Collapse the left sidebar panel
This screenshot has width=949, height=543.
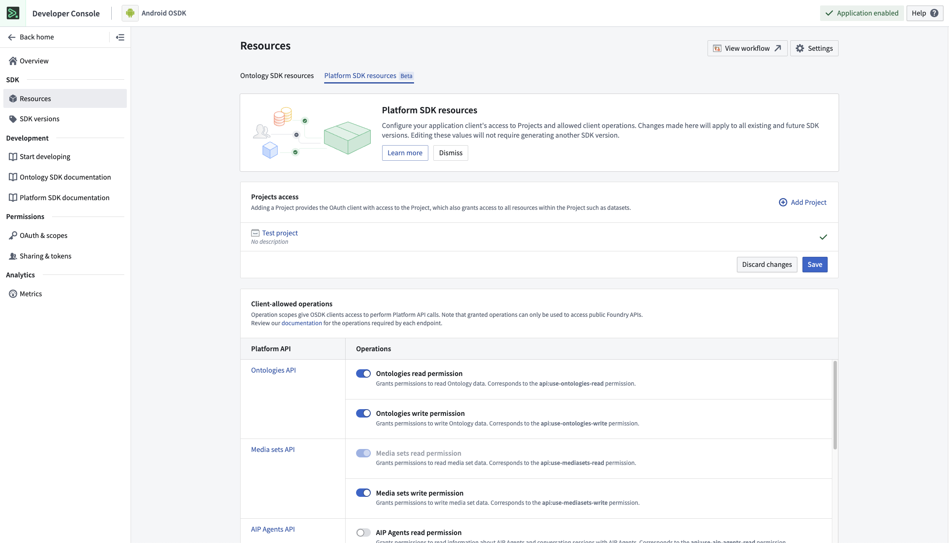[120, 37]
